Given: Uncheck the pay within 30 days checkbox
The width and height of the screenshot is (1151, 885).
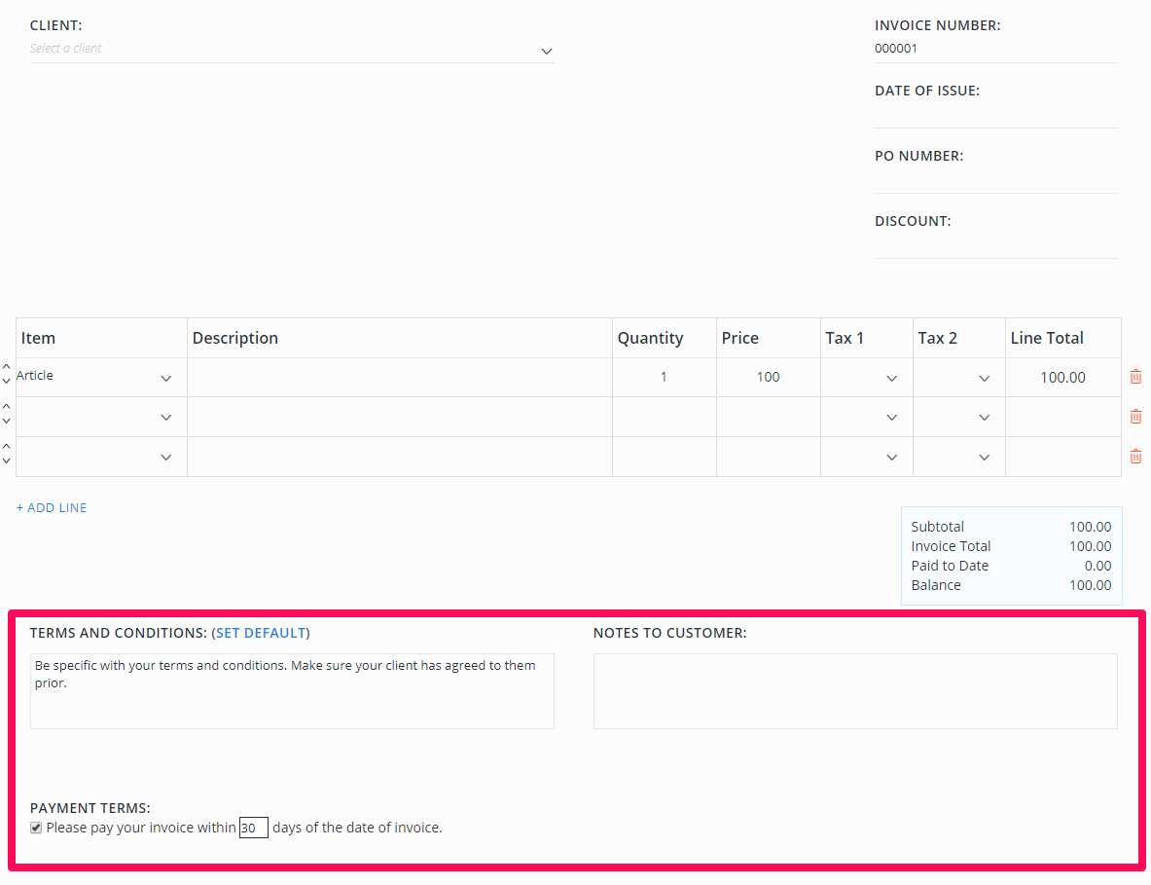Looking at the screenshot, I should (x=35, y=827).
